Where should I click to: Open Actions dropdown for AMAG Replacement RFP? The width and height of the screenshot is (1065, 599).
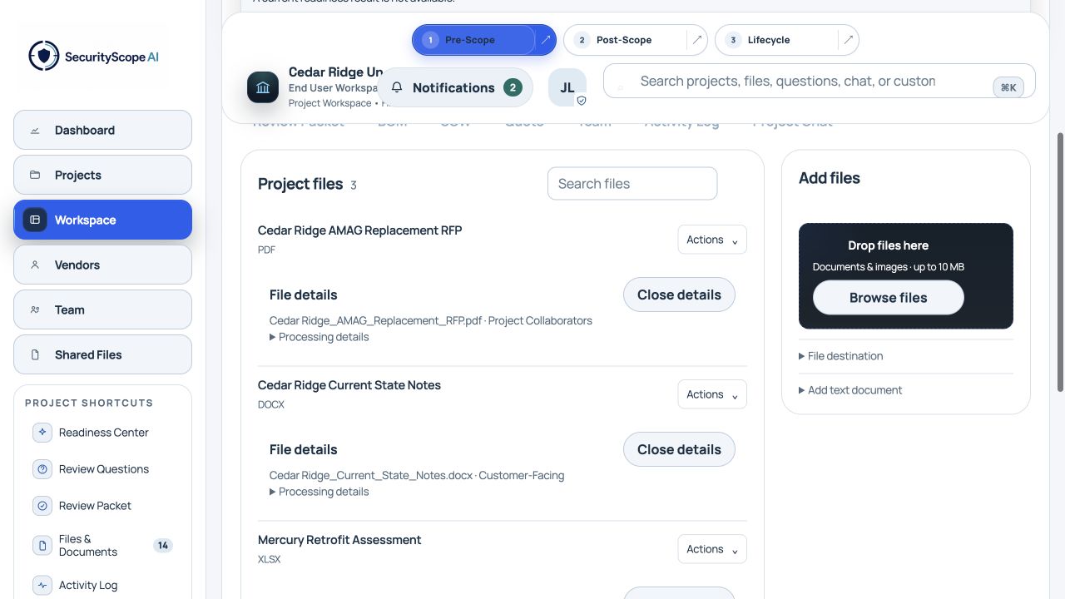(712, 240)
